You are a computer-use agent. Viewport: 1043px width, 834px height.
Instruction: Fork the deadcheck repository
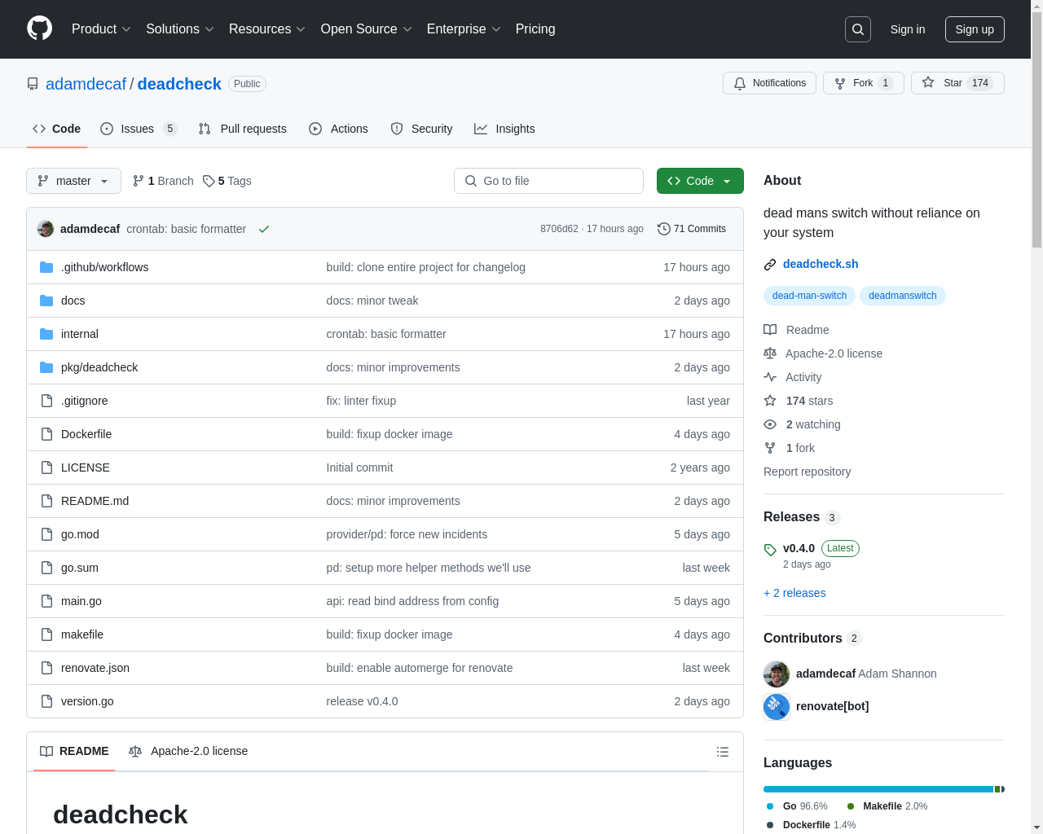click(x=863, y=83)
